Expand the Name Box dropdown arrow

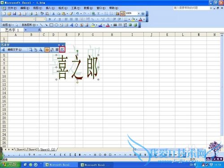point(26,30)
